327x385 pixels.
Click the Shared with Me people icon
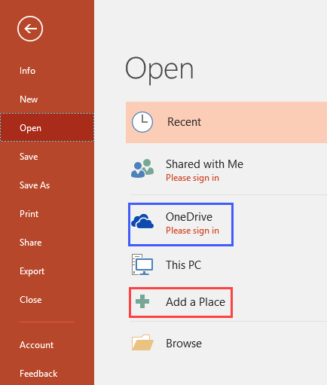142,168
